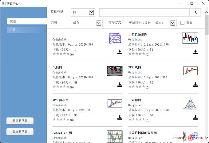Screen dimensions: 209x143
Task: Open the XPS 面积图 thumbnail
Action: click(x=115, y=103)
